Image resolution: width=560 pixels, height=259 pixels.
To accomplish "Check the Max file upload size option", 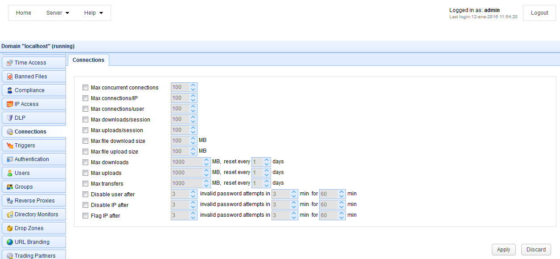I will click(85, 151).
